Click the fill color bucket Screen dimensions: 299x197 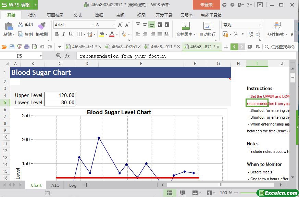click(102, 34)
